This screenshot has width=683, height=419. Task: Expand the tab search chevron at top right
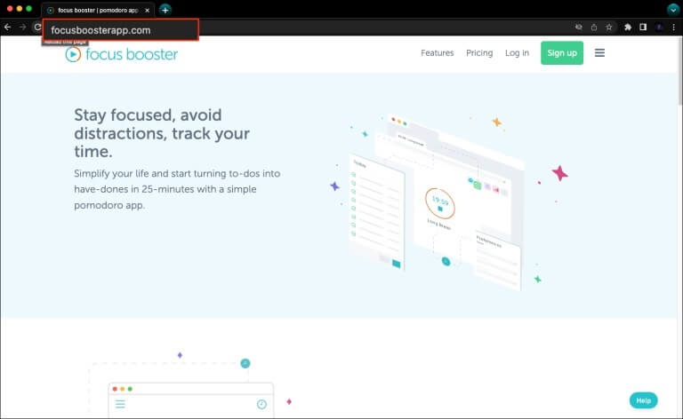[x=673, y=9]
